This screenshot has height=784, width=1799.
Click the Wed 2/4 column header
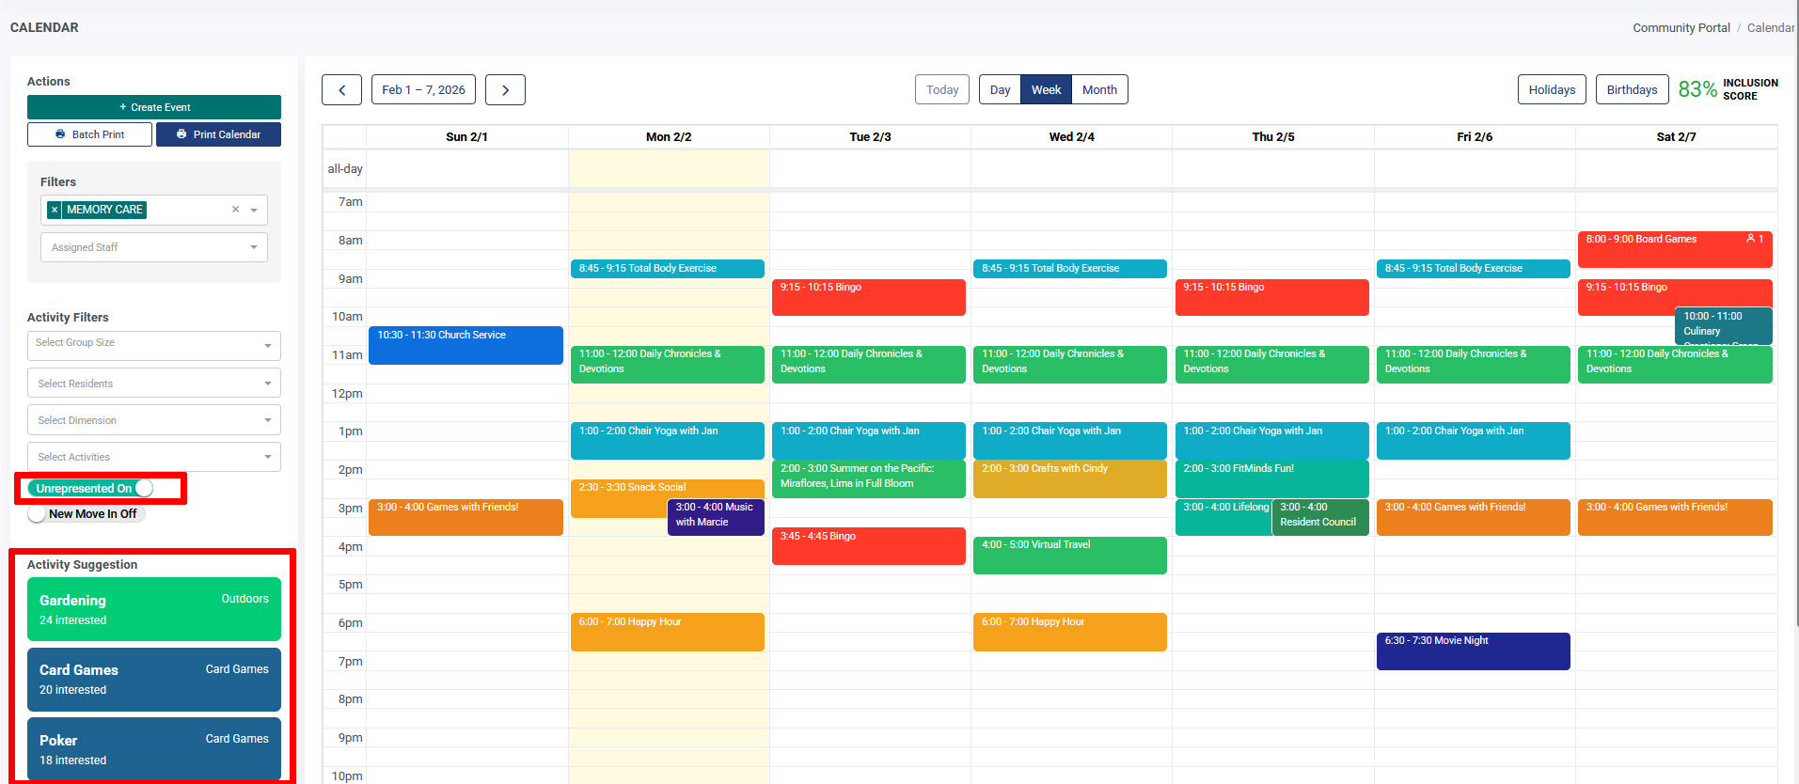1071,137
